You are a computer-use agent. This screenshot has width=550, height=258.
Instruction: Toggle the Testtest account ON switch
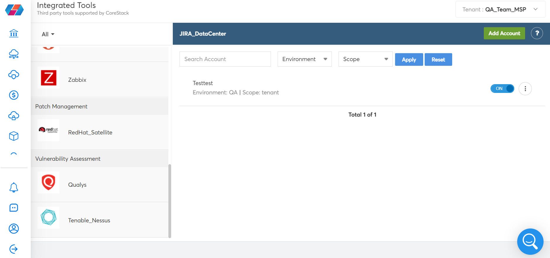point(502,89)
